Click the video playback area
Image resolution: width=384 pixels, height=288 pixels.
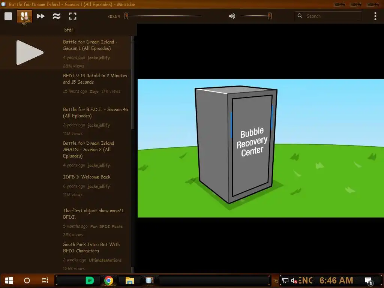coord(261,148)
